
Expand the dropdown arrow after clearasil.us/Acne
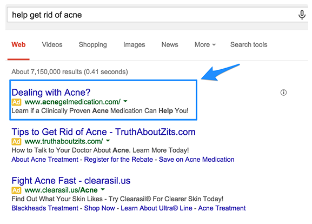click(103, 189)
